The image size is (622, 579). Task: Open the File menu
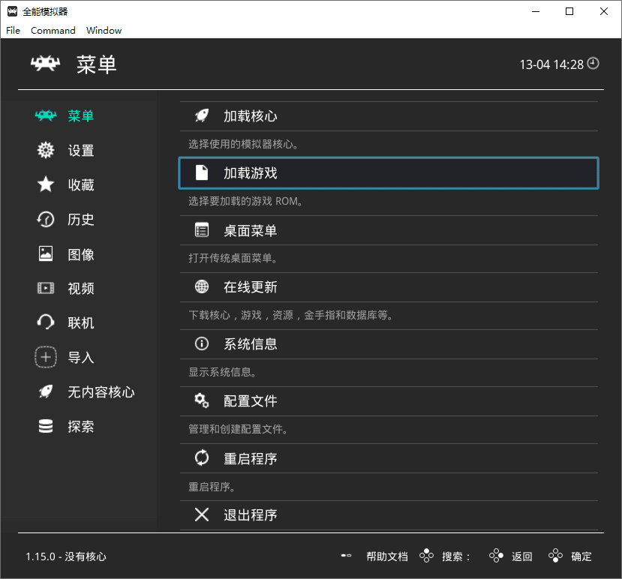point(13,31)
